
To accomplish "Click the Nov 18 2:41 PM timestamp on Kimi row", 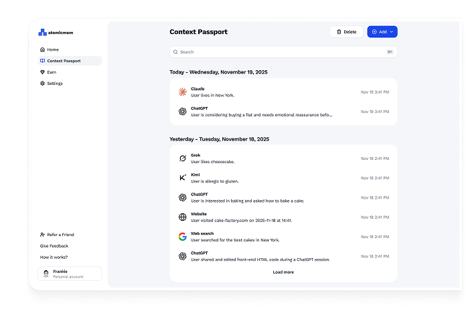I will (x=375, y=178).
